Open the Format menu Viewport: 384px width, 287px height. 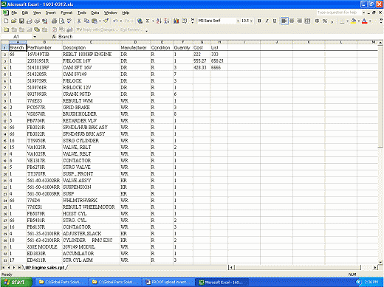tap(66, 13)
